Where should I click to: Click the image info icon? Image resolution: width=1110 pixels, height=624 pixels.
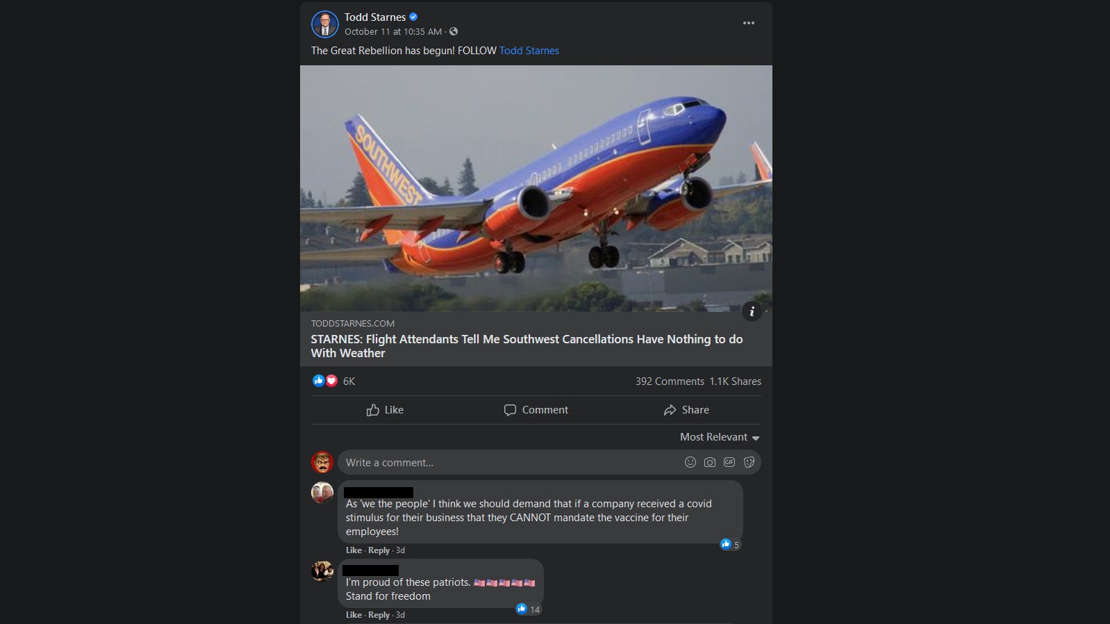[752, 311]
